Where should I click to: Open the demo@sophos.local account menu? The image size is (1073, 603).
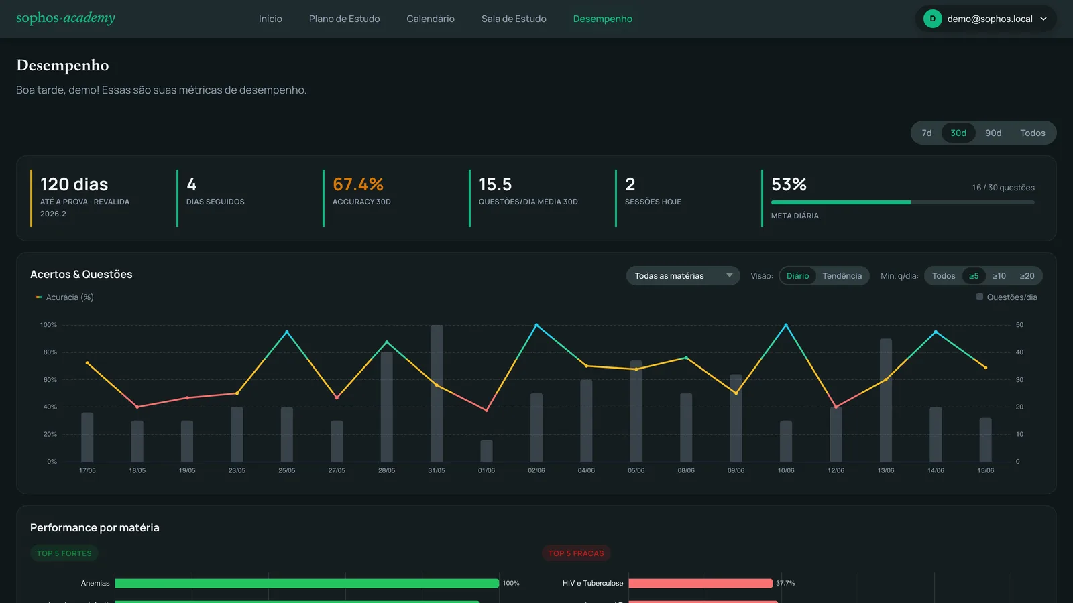985,19
